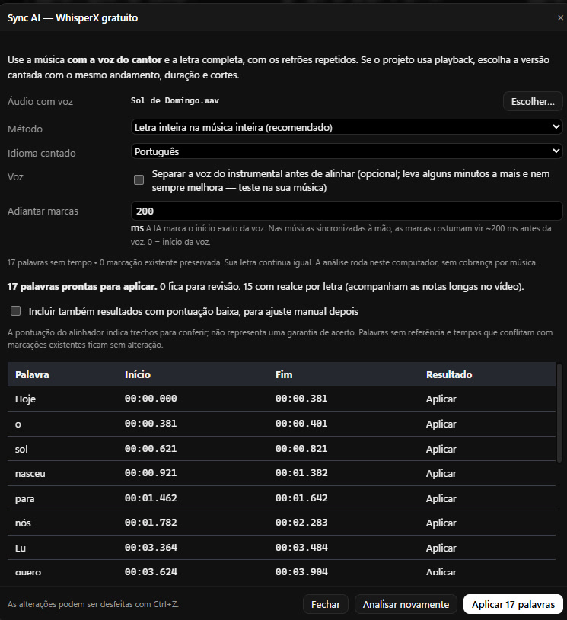Image resolution: width=567 pixels, height=620 pixels.
Task: Click the results table scrollbar
Action: (559, 413)
